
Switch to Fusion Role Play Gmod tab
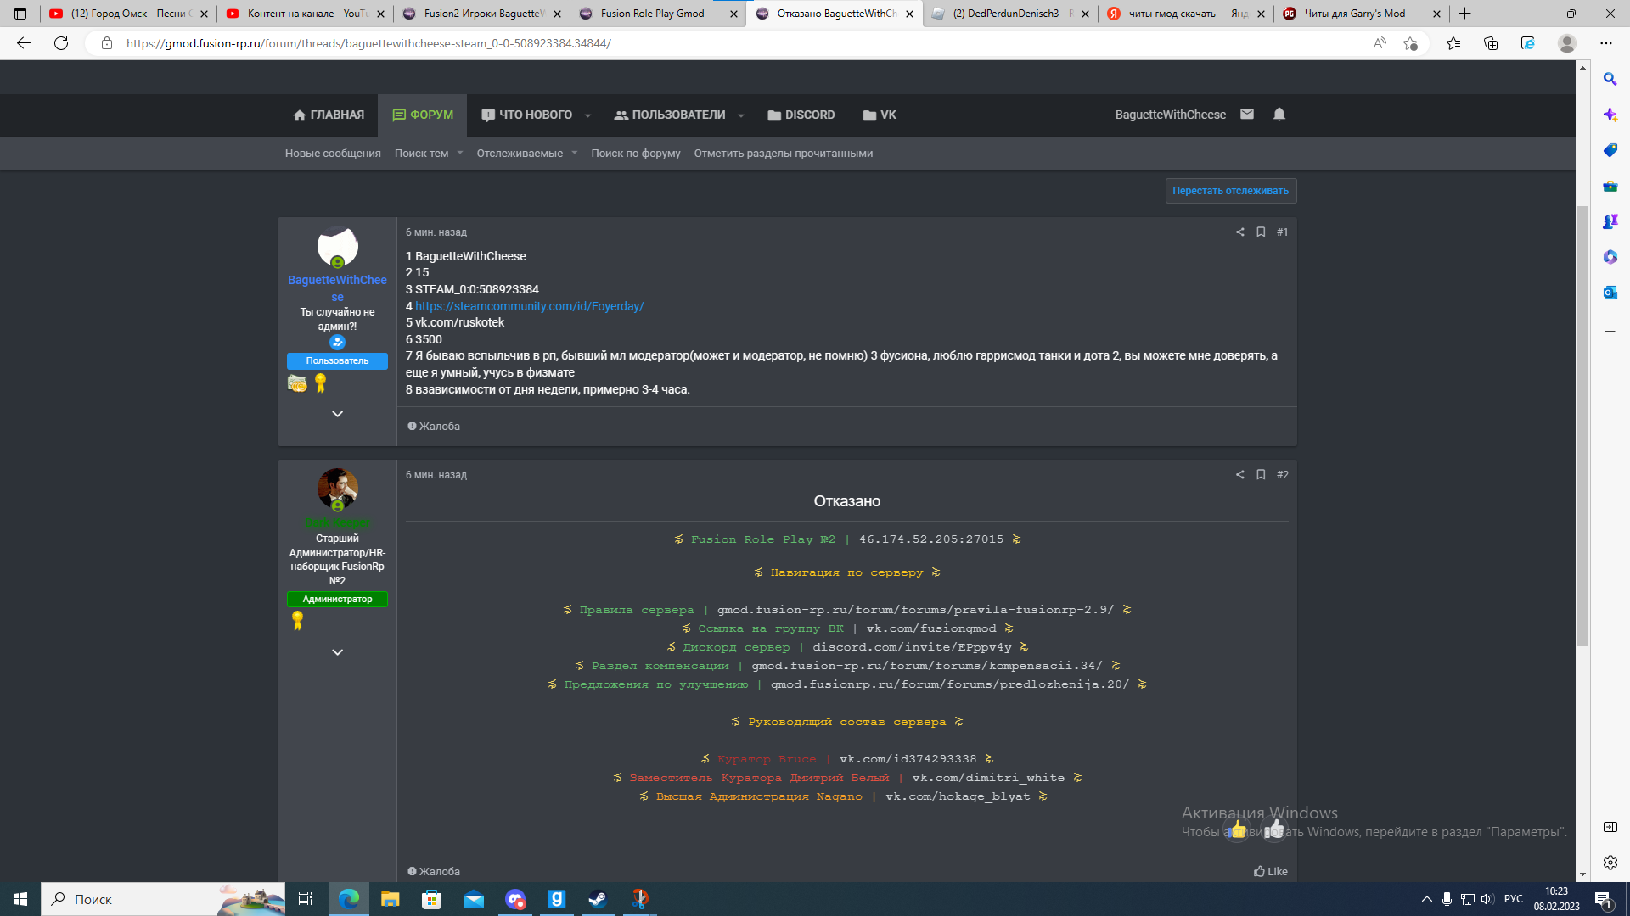tap(652, 14)
